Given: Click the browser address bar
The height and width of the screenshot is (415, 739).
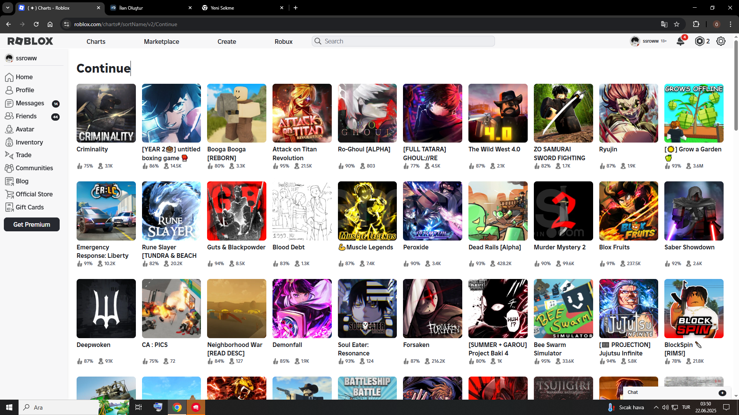Looking at the screenshot, I should click(362, 24).
